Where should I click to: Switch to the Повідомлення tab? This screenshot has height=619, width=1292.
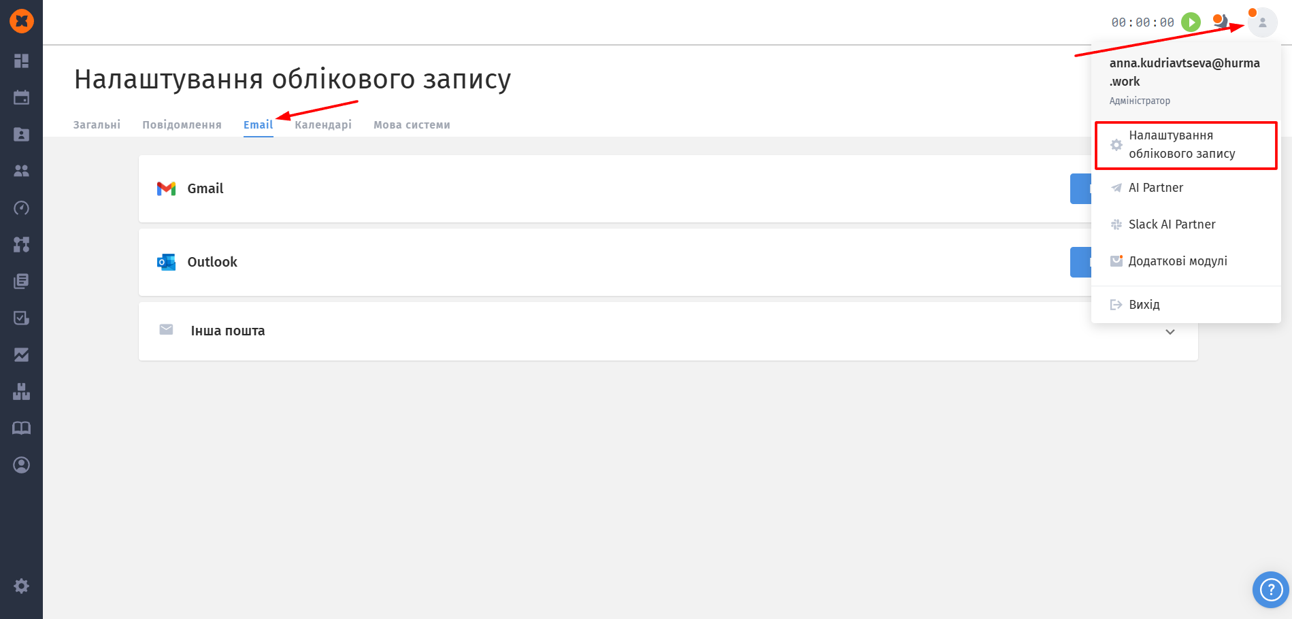(182, 124)
